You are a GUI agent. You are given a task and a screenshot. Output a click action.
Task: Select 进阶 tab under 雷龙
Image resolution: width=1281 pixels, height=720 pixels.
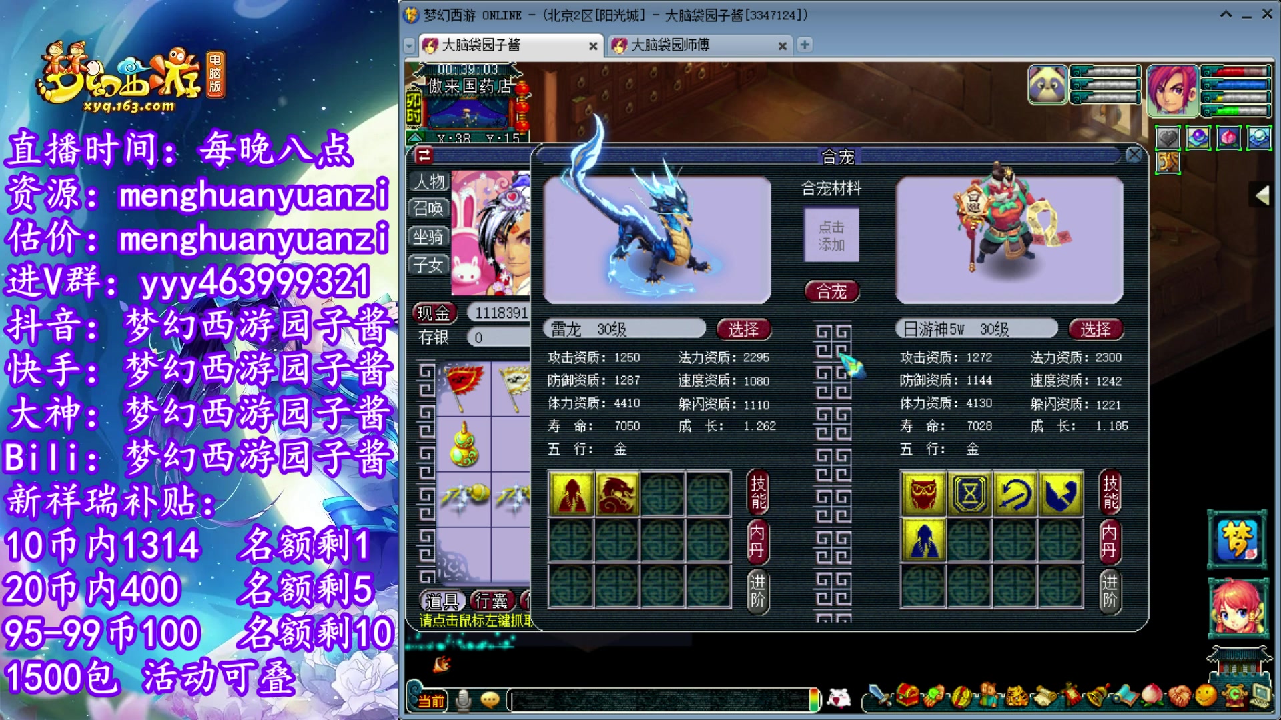[x=758, y=591]
